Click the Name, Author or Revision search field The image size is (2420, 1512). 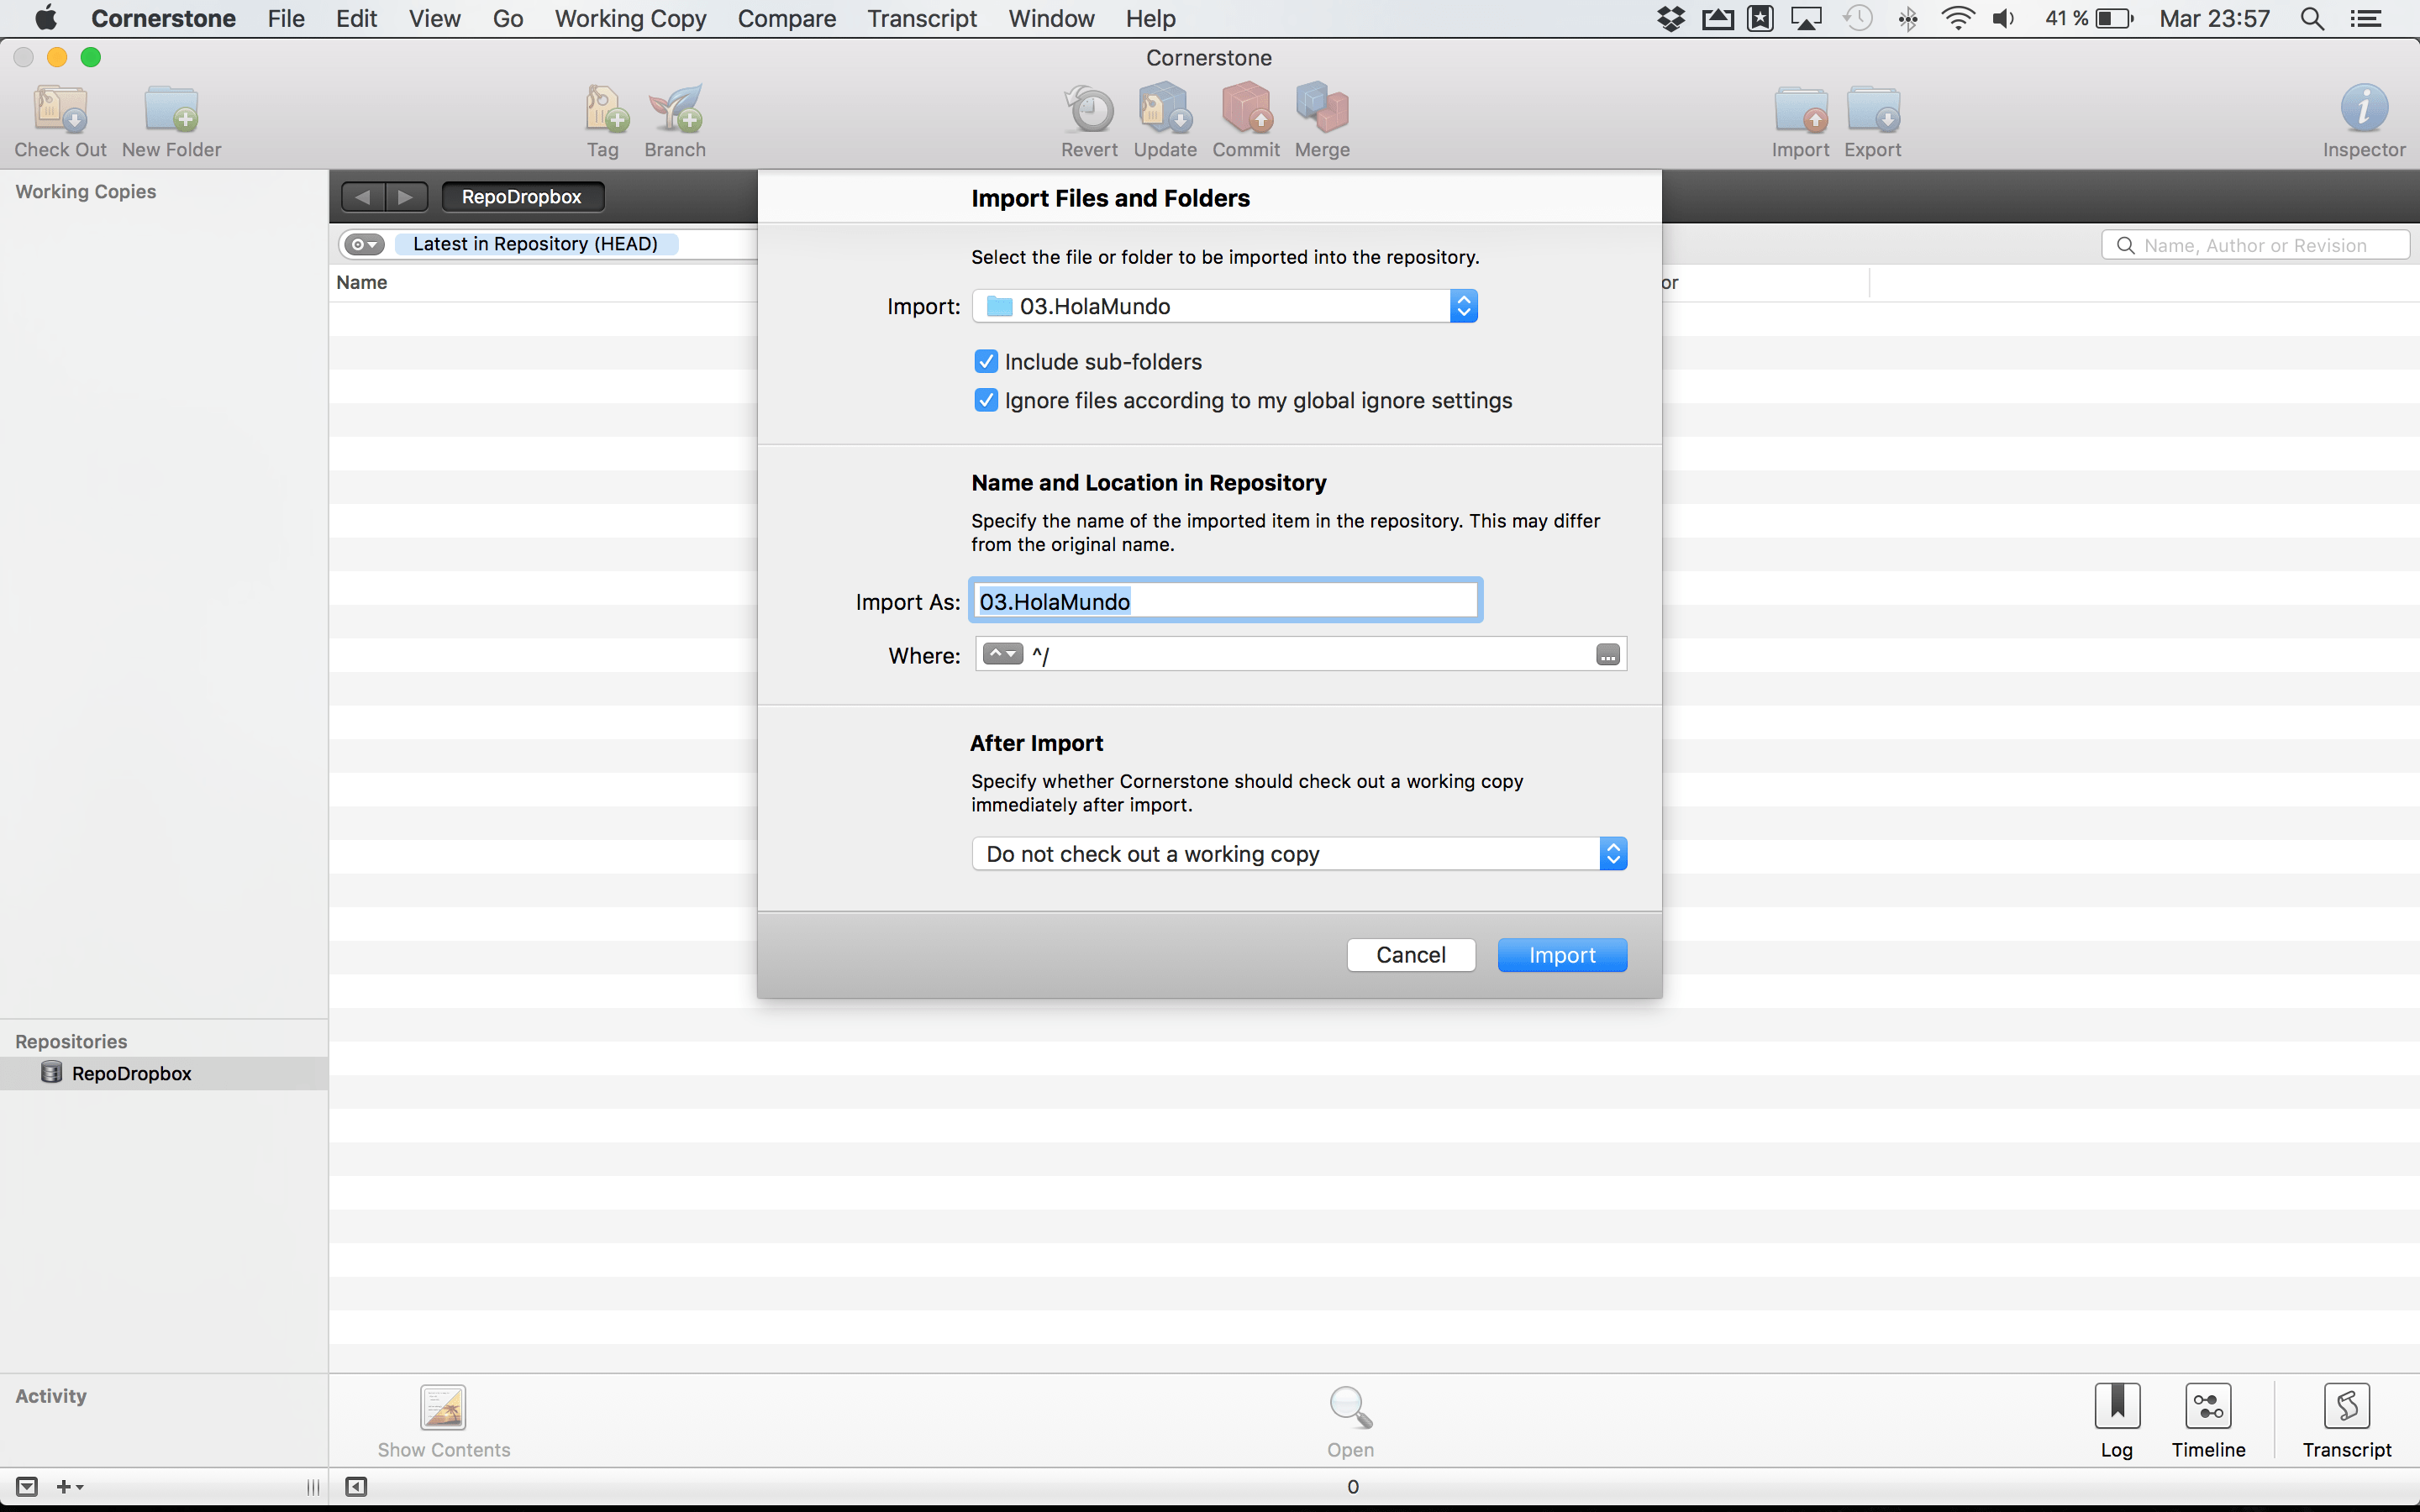tap(2255, 245)
